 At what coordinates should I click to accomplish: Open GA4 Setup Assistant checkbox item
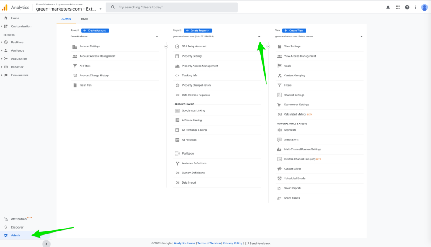click(x=177, y=47)
